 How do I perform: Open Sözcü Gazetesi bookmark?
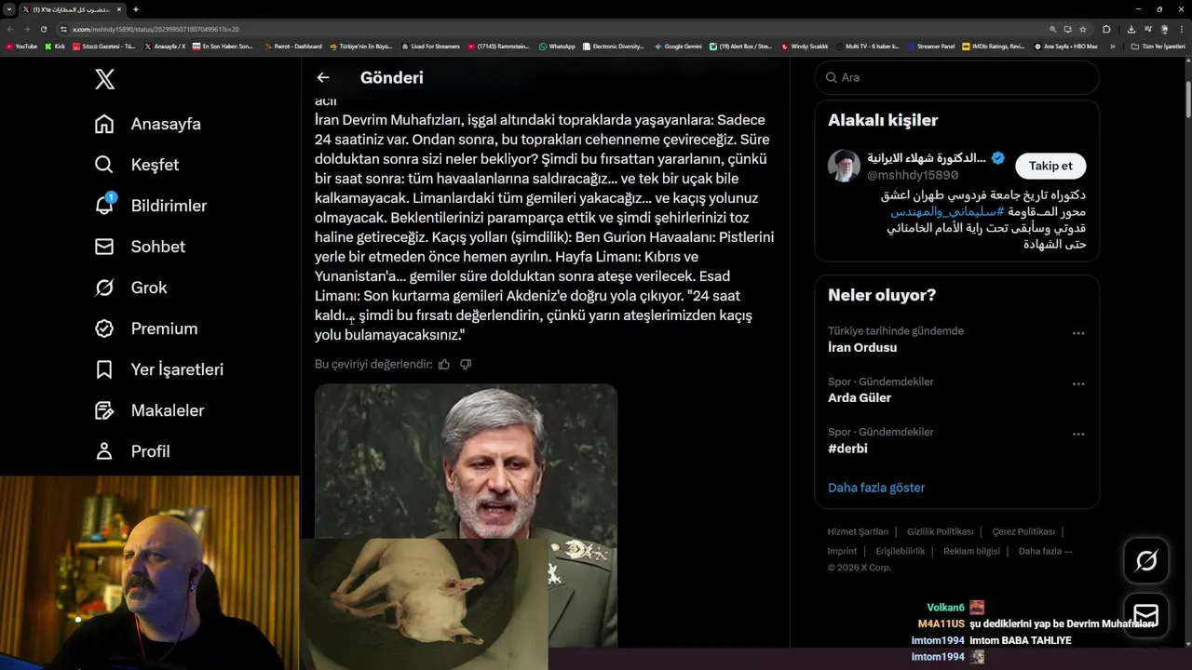pyautogui.click(x=104, y=46)
